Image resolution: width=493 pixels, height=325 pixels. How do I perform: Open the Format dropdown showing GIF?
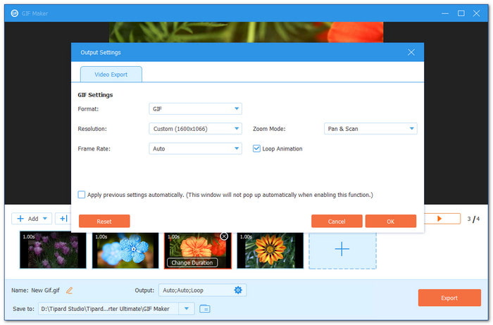click(195, 108)
